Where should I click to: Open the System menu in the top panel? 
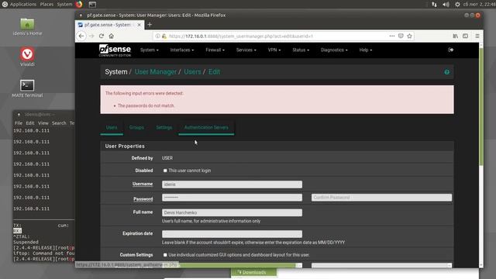(x=64, y=5)
